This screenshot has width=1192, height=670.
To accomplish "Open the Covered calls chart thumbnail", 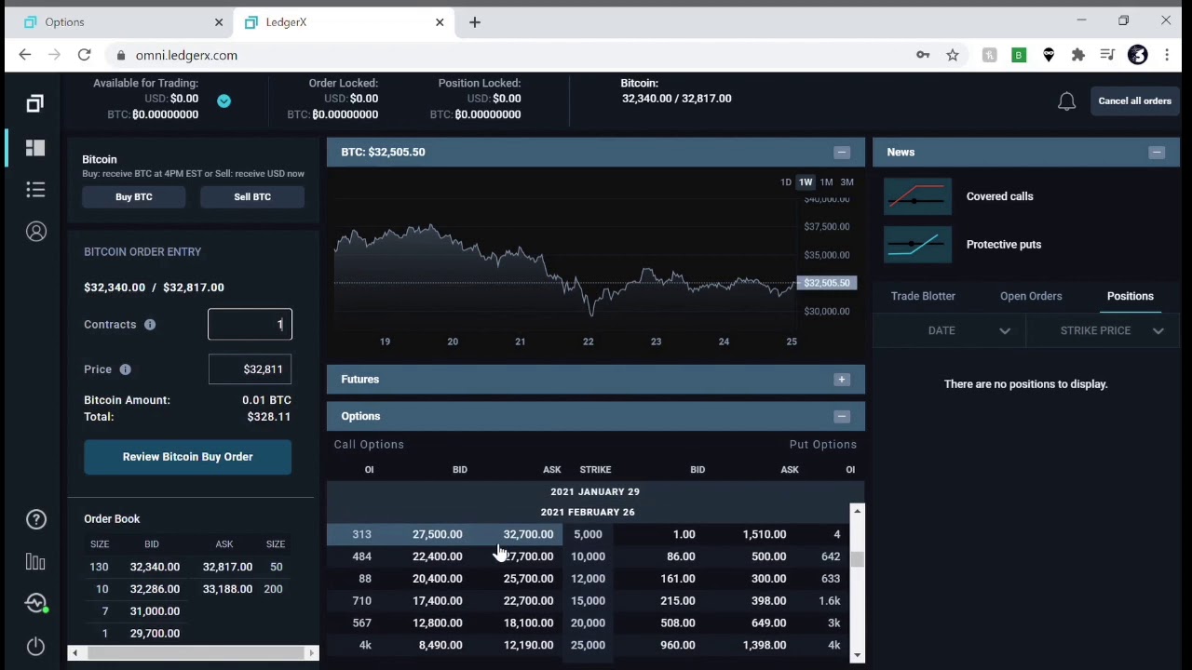I will point(917,196).
